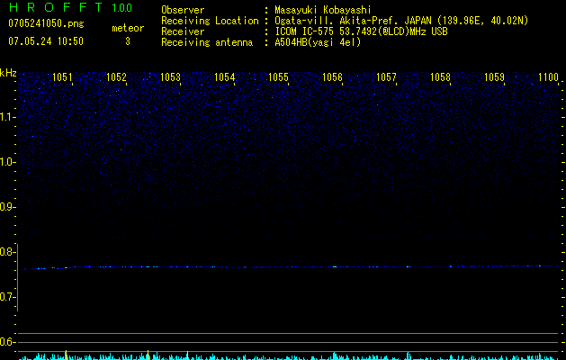566x360 pixels.
Task: Click the ICOM IC-575 53.7492 receiver text
Action: pos(361,31)
